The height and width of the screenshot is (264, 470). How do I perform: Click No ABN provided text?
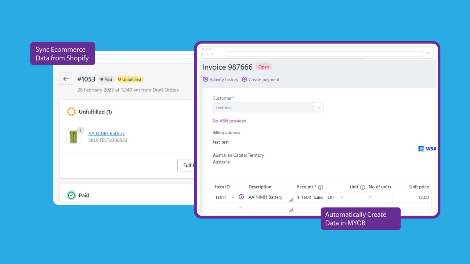click(229, 121)
